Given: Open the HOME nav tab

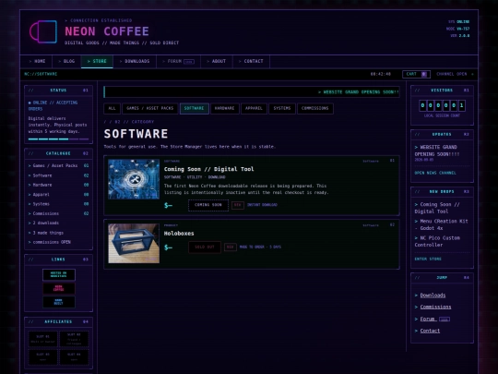Looking at the screenshot, I should click(37, 61).
